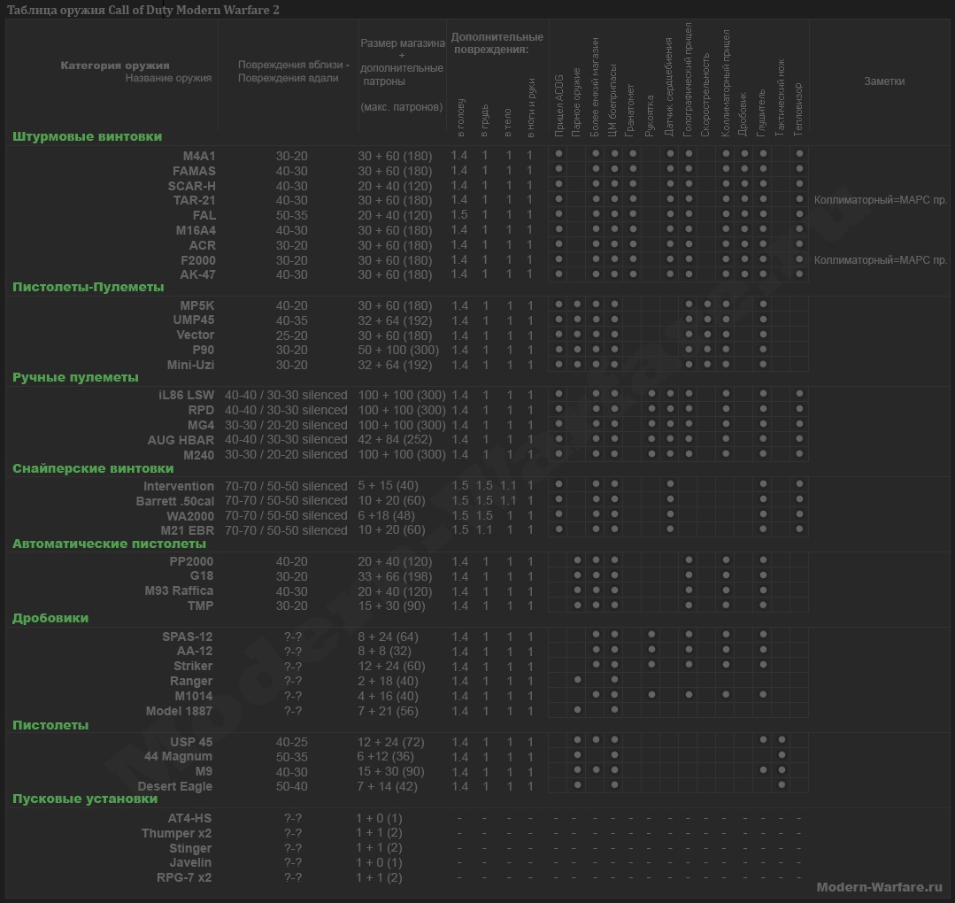Select the "Размер магазина" column header
955x903 pixels.
click(x=403, y=43)
